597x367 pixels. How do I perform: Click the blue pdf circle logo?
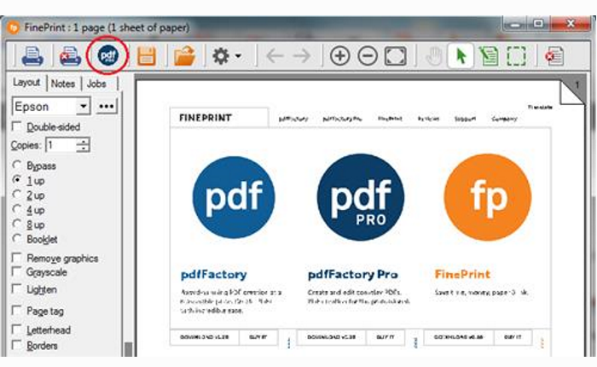pos(234,197)
